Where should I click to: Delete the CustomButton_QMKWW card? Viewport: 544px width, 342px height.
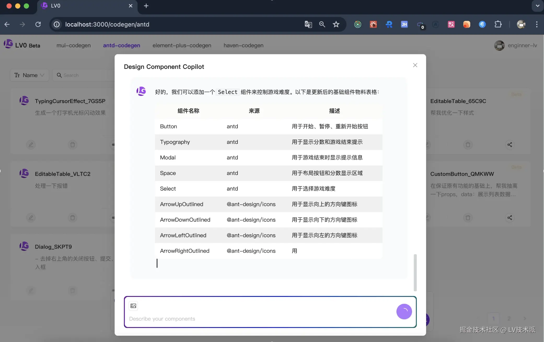click(468, 217)
